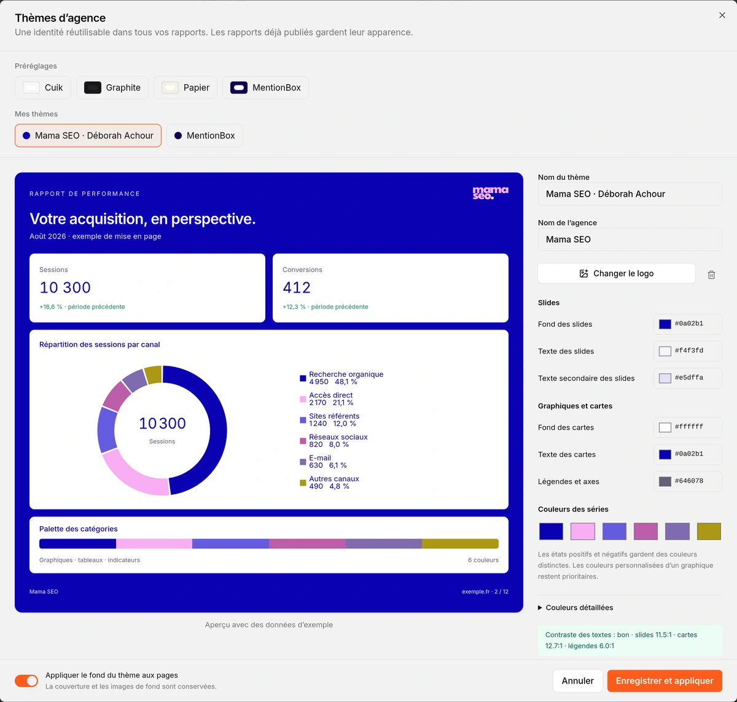This screenshot has width=737, height=702.
Task: Open Fond des slides color swatch
Action: point(665,324)
